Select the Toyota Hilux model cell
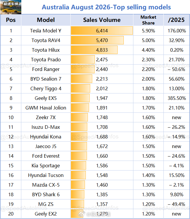The height and width of the screenshot is (219, 190). click(46, 50)
